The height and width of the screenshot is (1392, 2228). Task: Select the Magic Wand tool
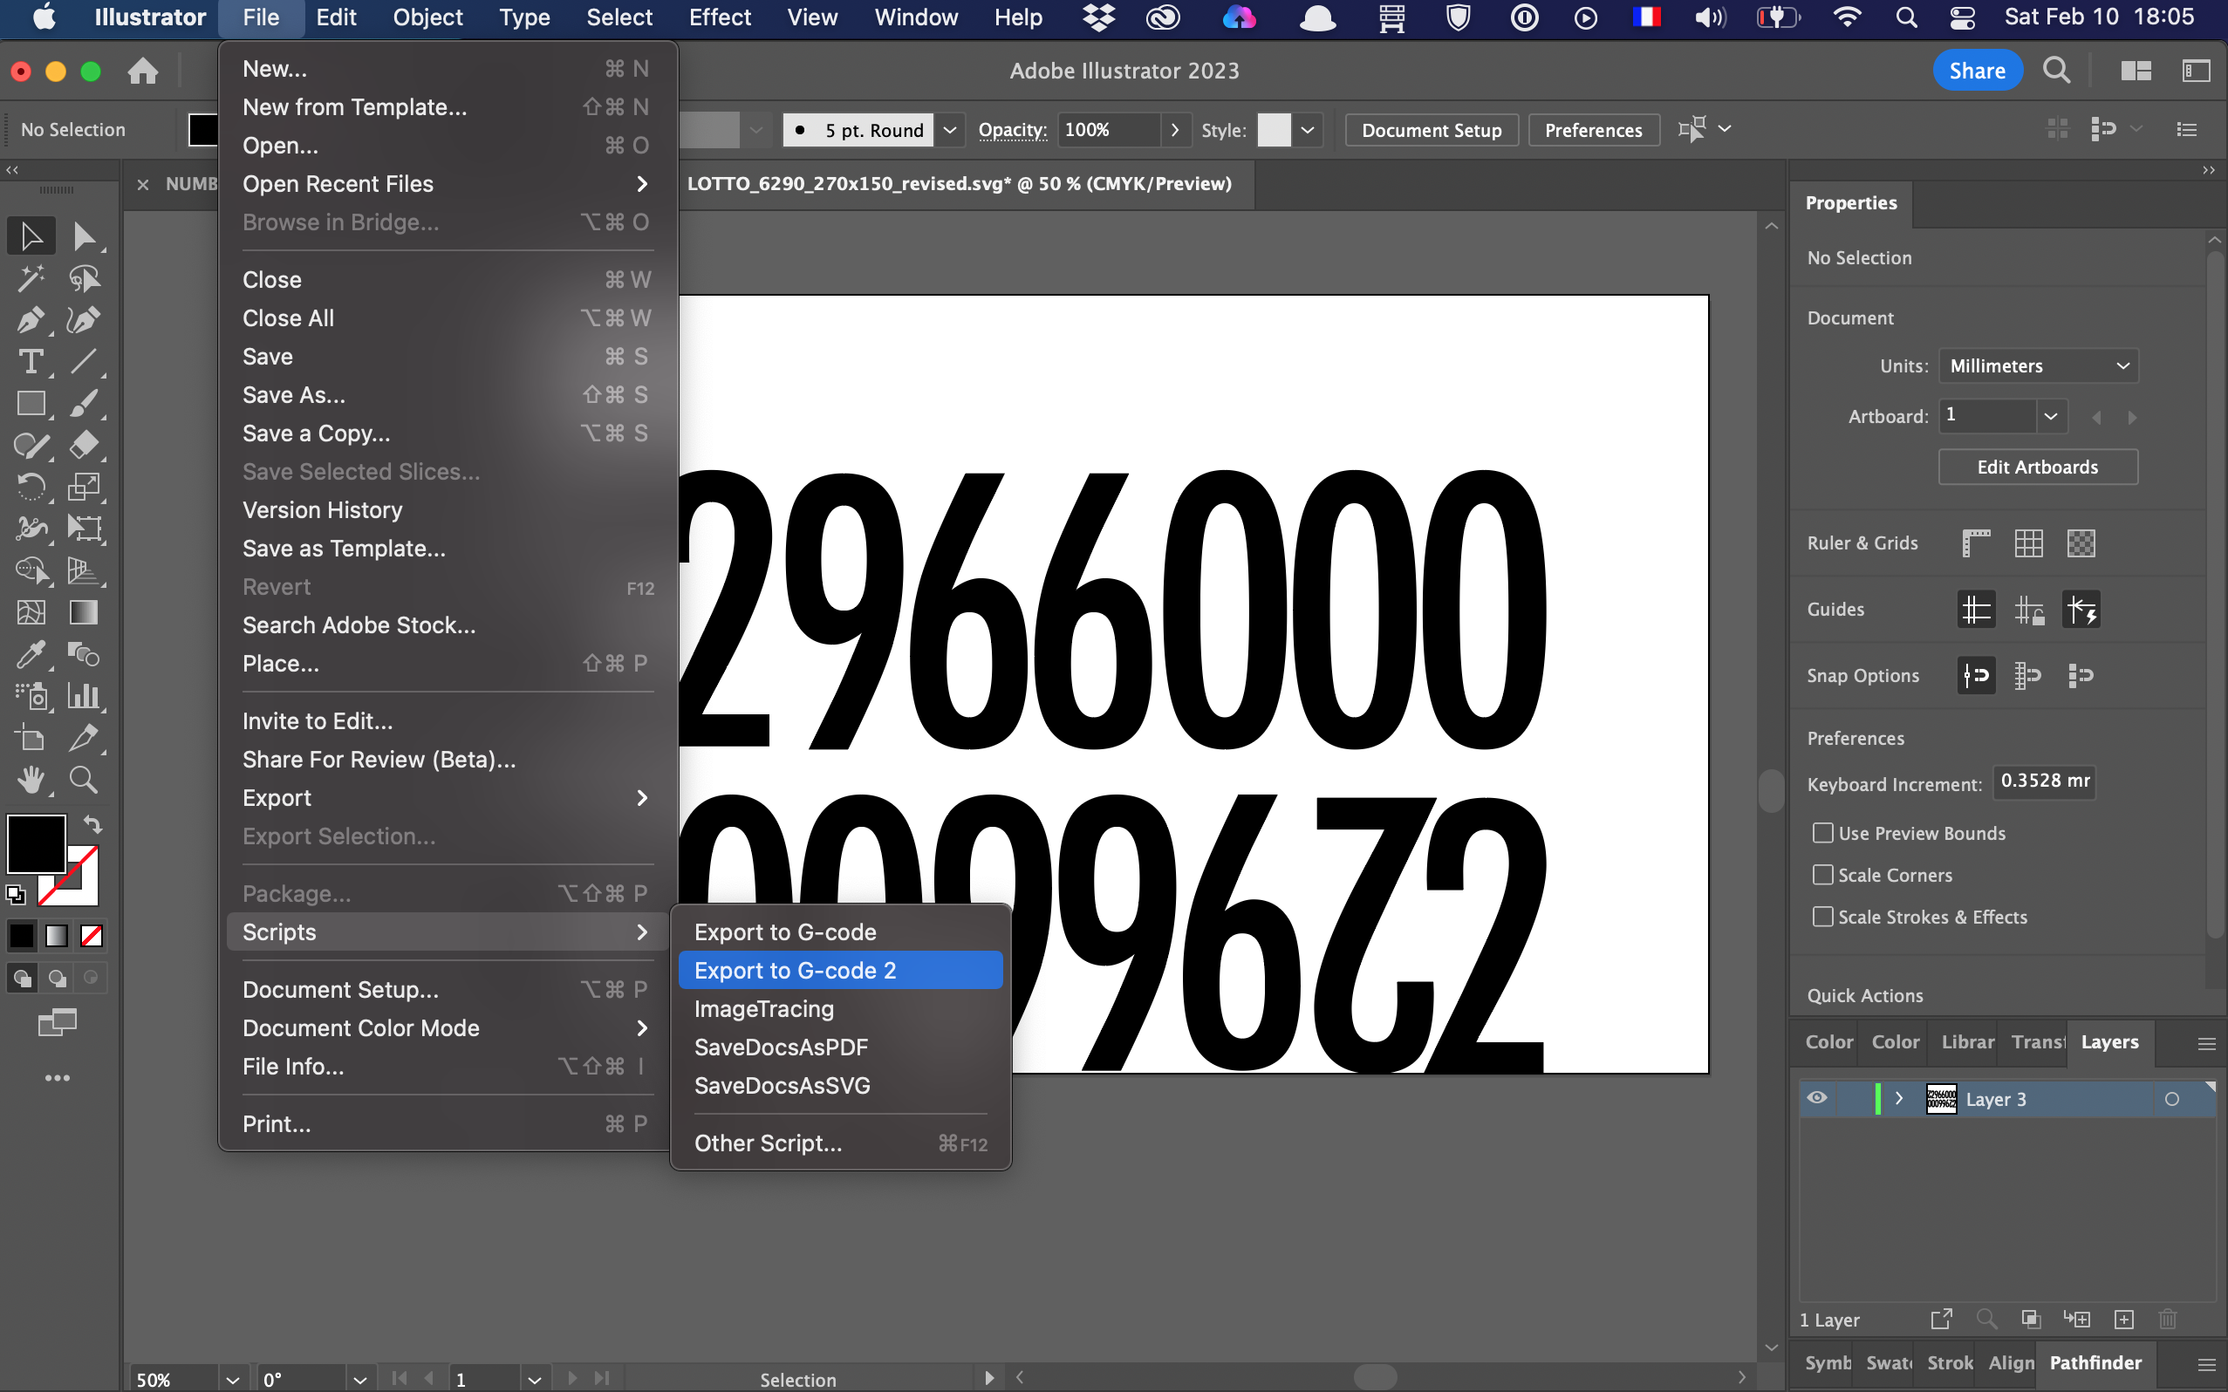(31, 278)
